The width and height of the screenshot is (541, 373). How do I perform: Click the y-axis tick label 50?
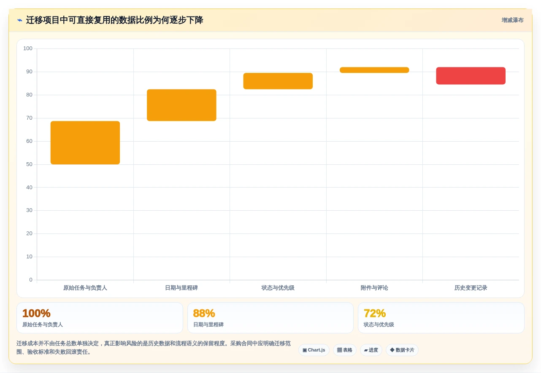[29, 164]
